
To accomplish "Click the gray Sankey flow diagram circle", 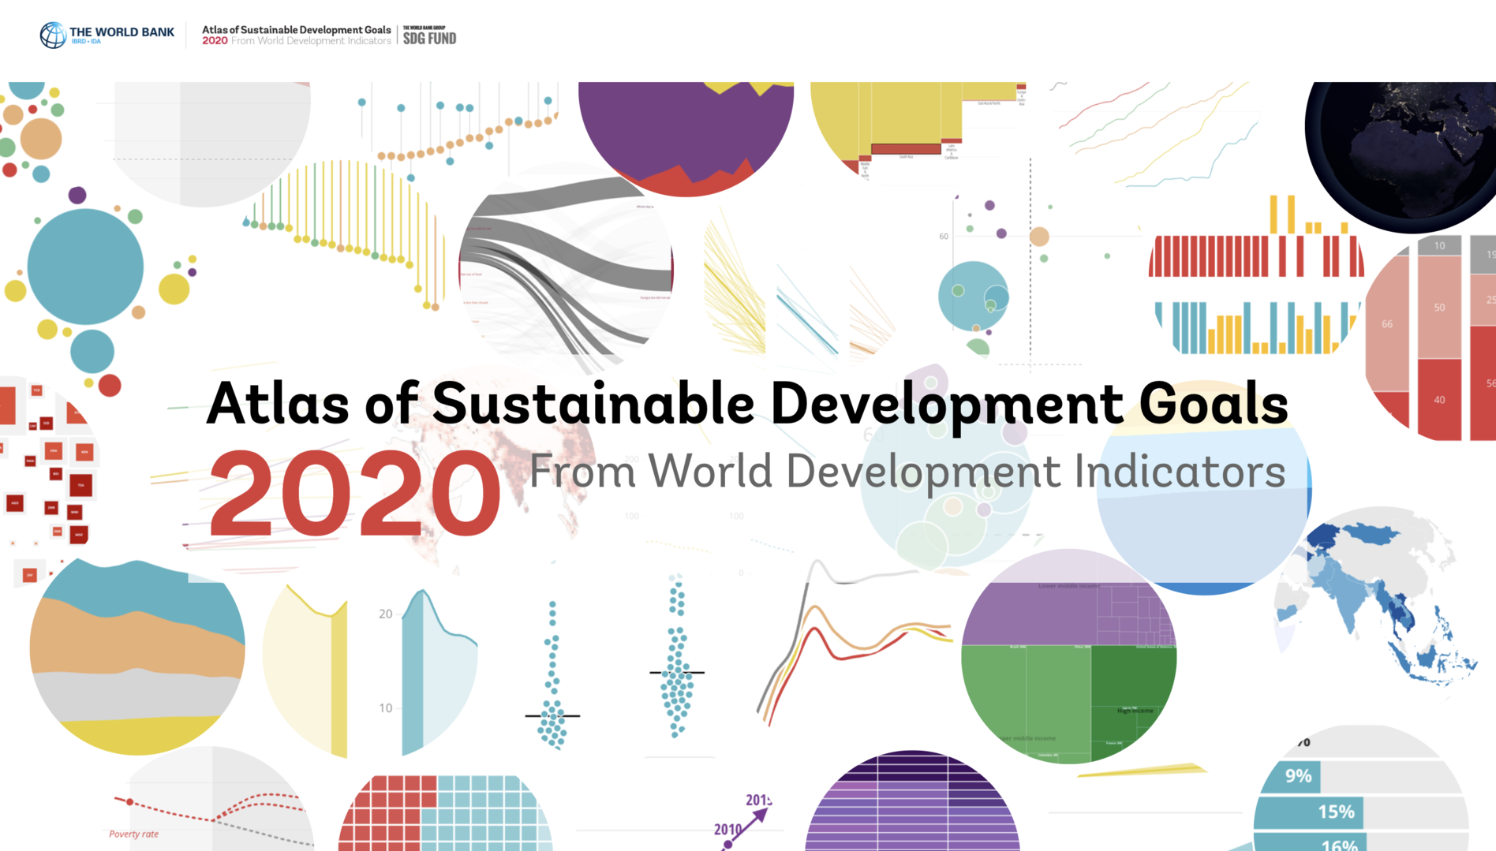I will [x=568, y=260].
